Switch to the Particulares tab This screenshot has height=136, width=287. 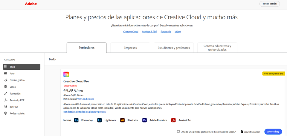[x=87, y=48]
